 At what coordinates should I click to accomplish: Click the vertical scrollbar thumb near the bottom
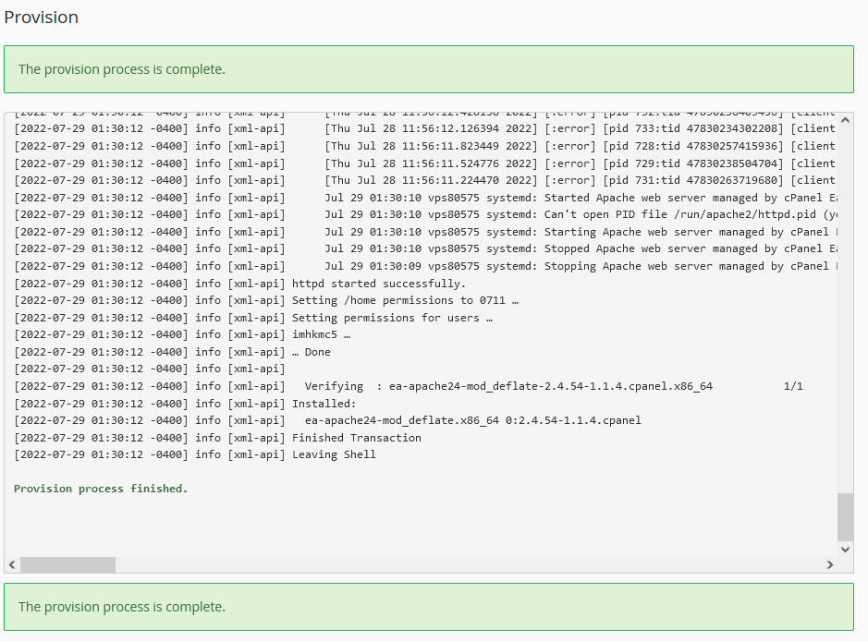(x=844, y=517)
